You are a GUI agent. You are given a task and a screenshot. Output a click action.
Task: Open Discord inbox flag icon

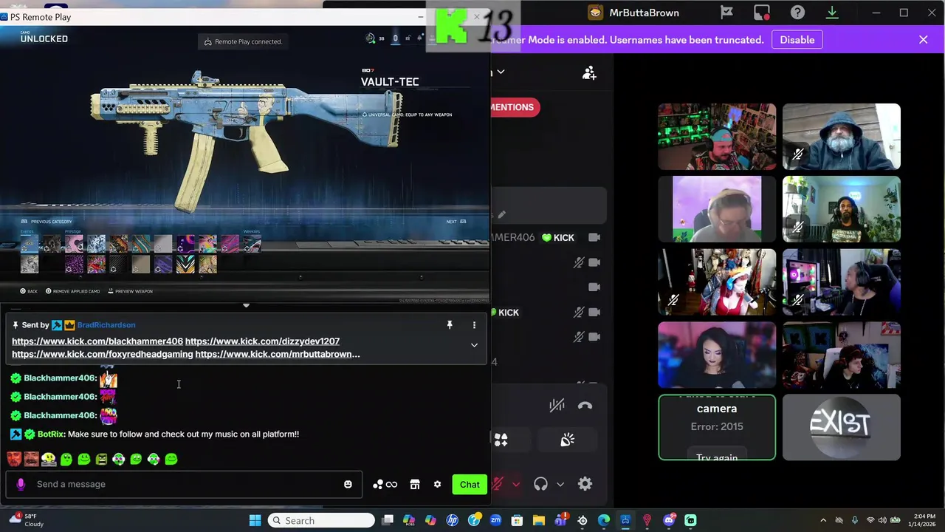point(726,13)
